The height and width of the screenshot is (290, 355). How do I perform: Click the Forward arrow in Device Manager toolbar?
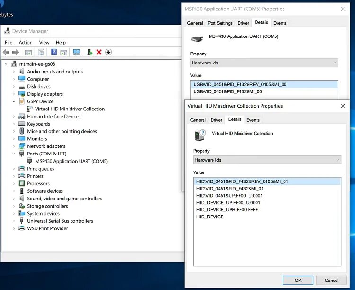pyautogui.click(x=16, y=53)
